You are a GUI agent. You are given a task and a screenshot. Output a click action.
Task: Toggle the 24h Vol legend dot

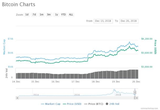(107, 104)
